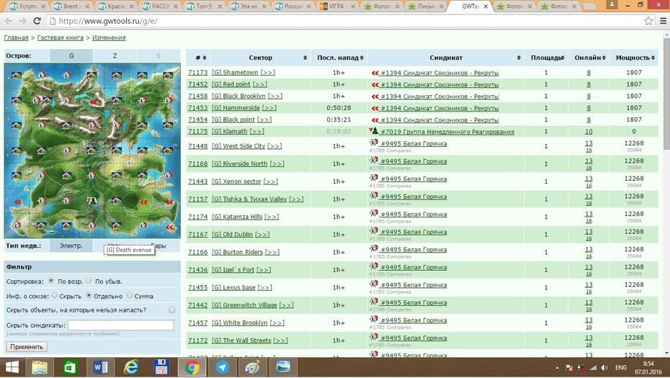Viewport: 670px width, 378px height.
Task: Expand the [>>] link next to Shametown
Action: tap(267, 73)
